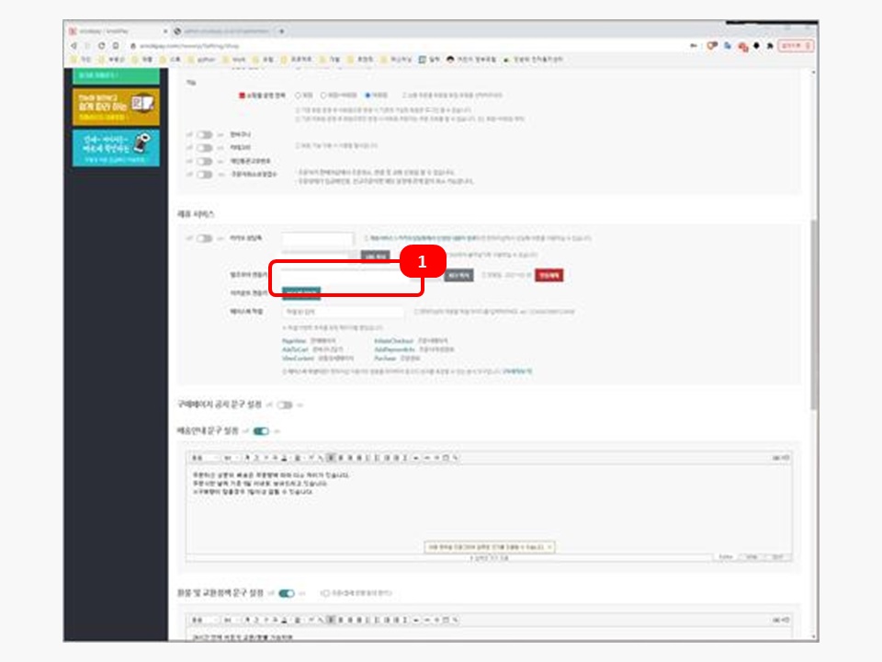Click the red button beside the highlighted field
The image size is (882, 662).
click(548, 275)
